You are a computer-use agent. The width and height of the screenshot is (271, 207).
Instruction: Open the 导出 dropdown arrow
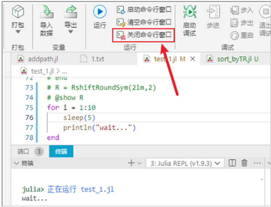tap(70, 32)
